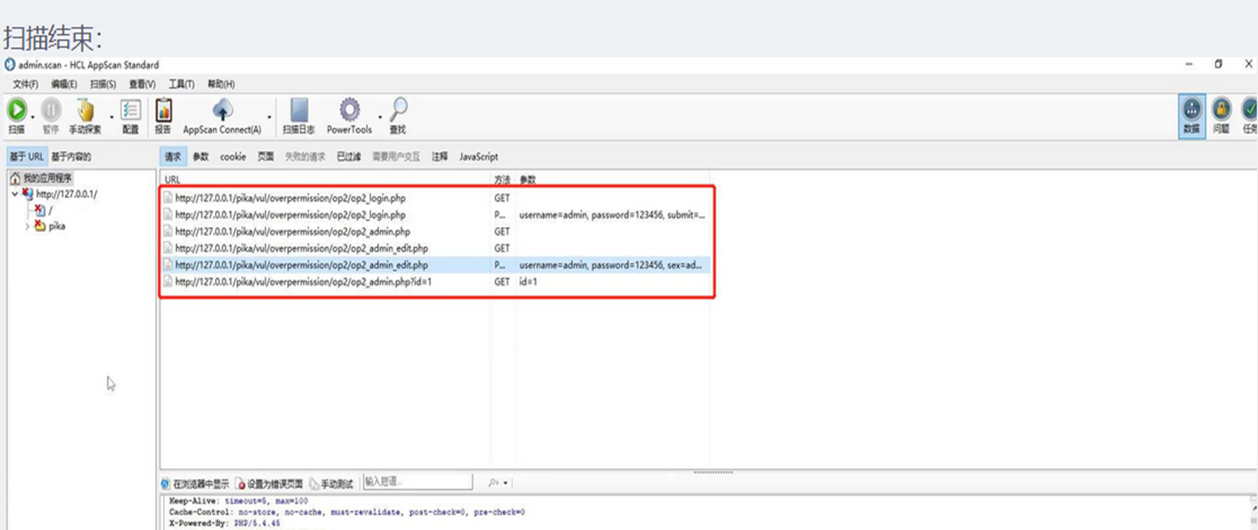Select the op2_admin_edit.php GET request row
The height and width of the screenshot is (530, 1258).
[435, 248]
